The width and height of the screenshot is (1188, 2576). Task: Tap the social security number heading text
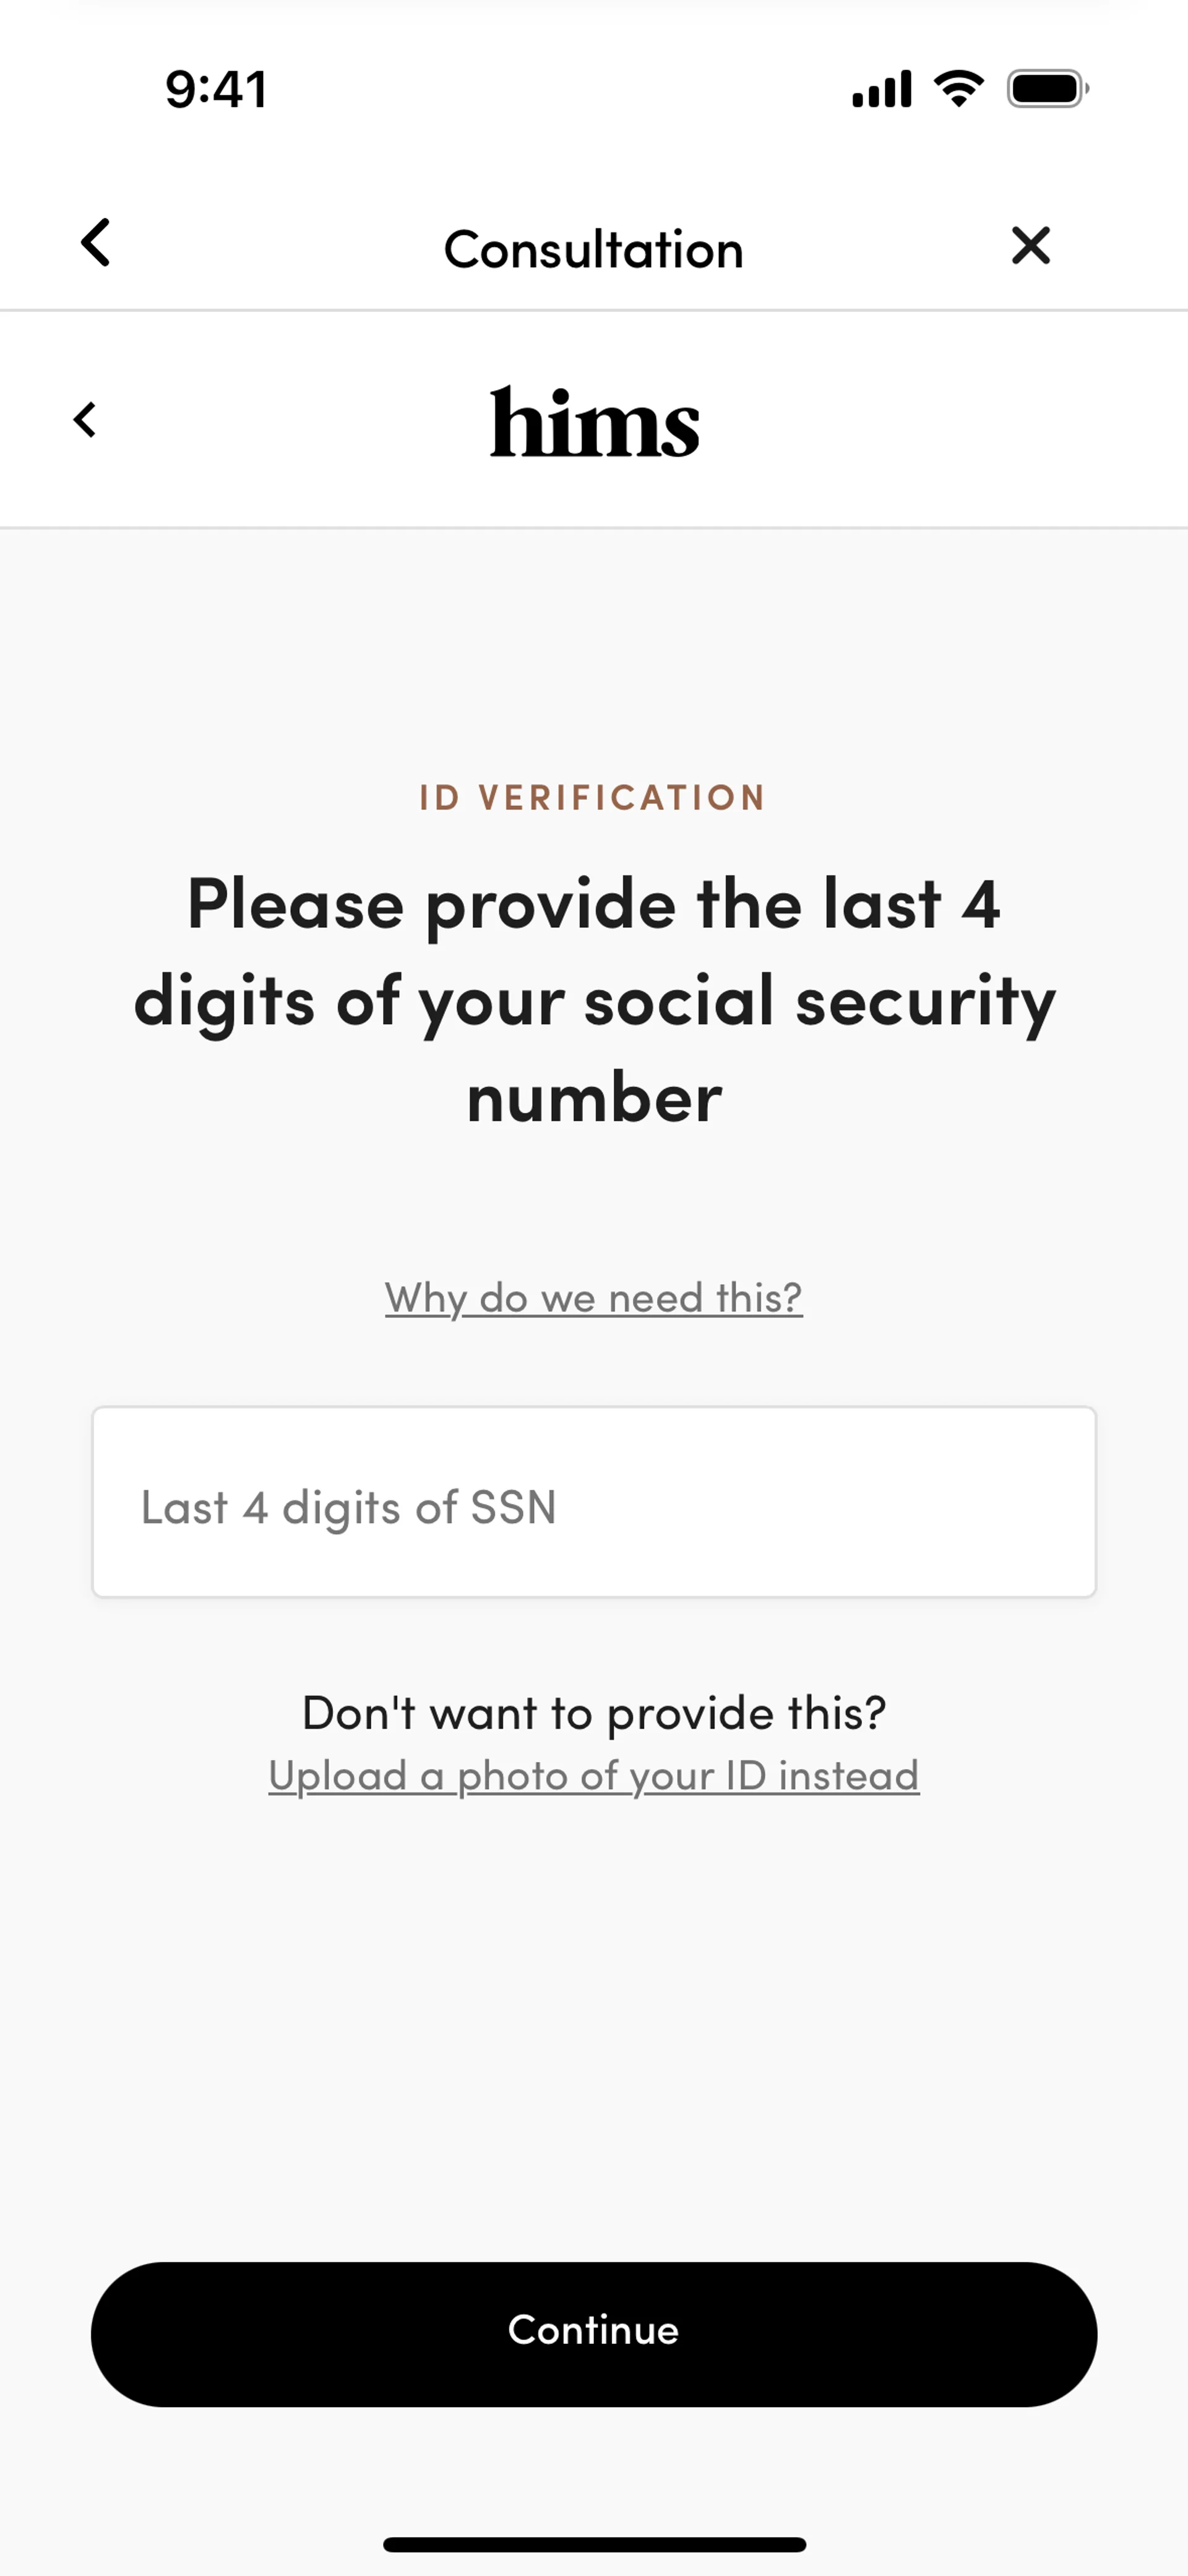pyautogui.click(x=594, y=1000)
